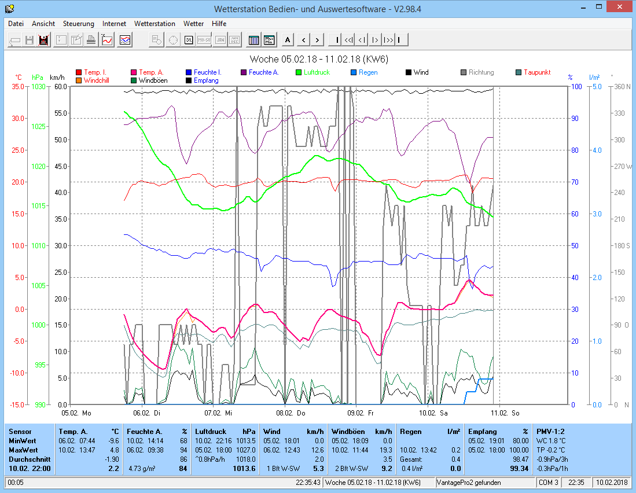
Task: Open the Wetterstation menu
Action: click(155, 24)
